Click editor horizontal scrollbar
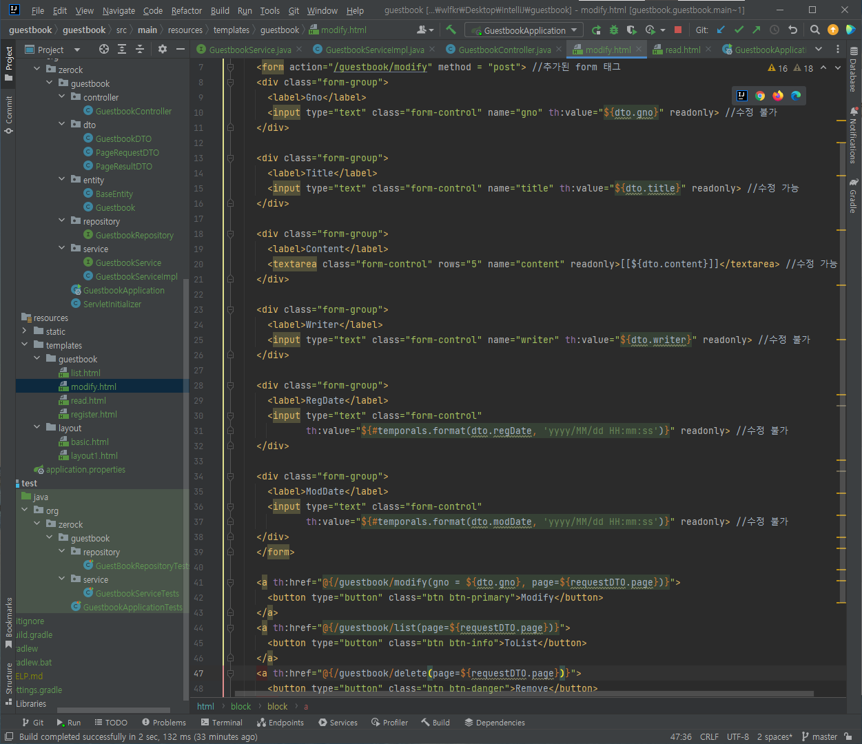This screenshot has width=862, height=744. click(x=524, y=694)
